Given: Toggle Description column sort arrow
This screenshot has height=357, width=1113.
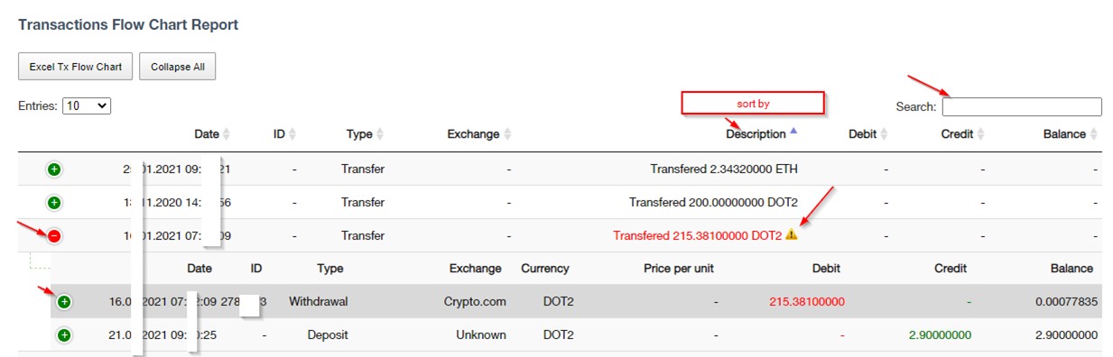Looking at the screenshot, I should [x=793, y=132].
